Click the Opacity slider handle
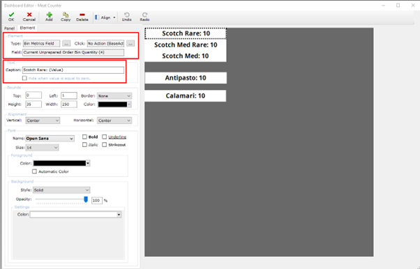The width and height of the screenshot is (420, 269). 86,199
